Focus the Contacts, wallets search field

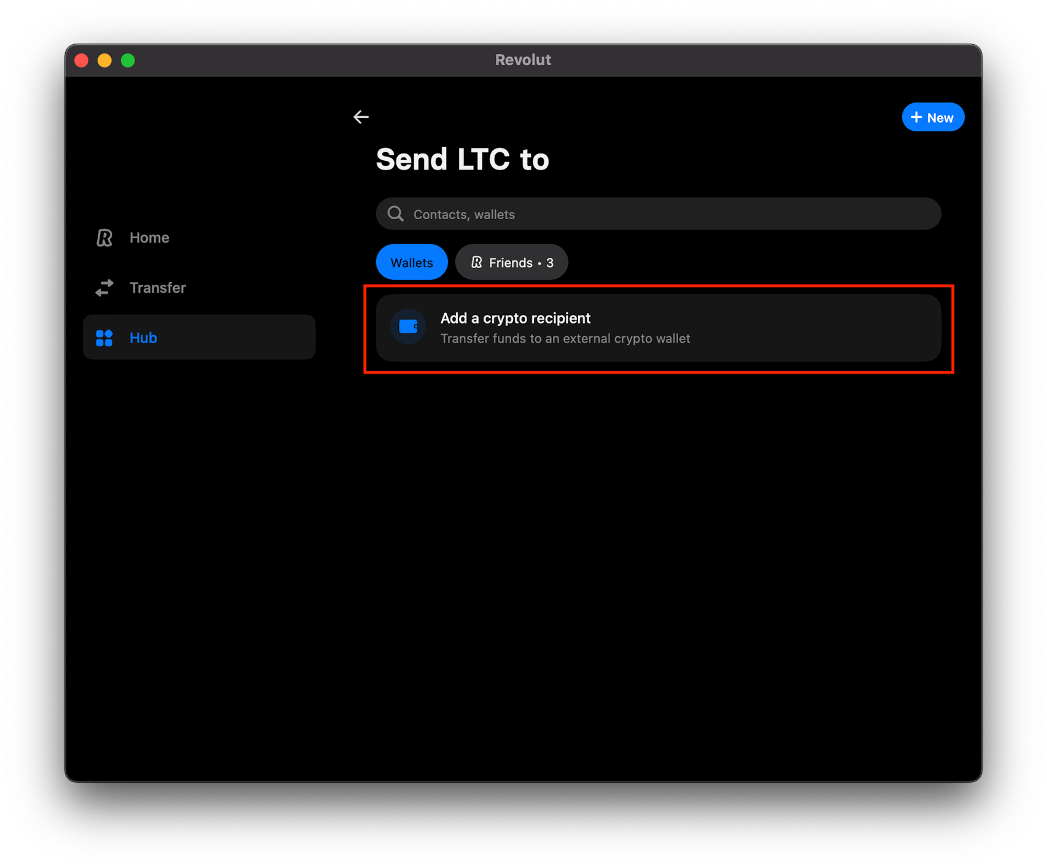coord(659,214)
